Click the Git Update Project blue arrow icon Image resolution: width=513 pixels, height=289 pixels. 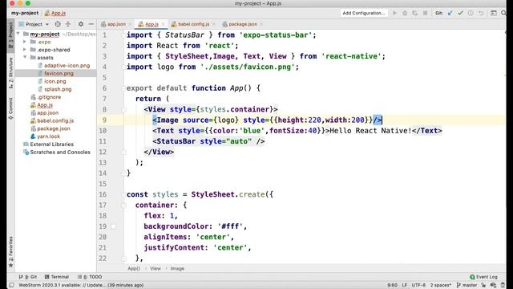pyautogui.click(x=450, y=13)
